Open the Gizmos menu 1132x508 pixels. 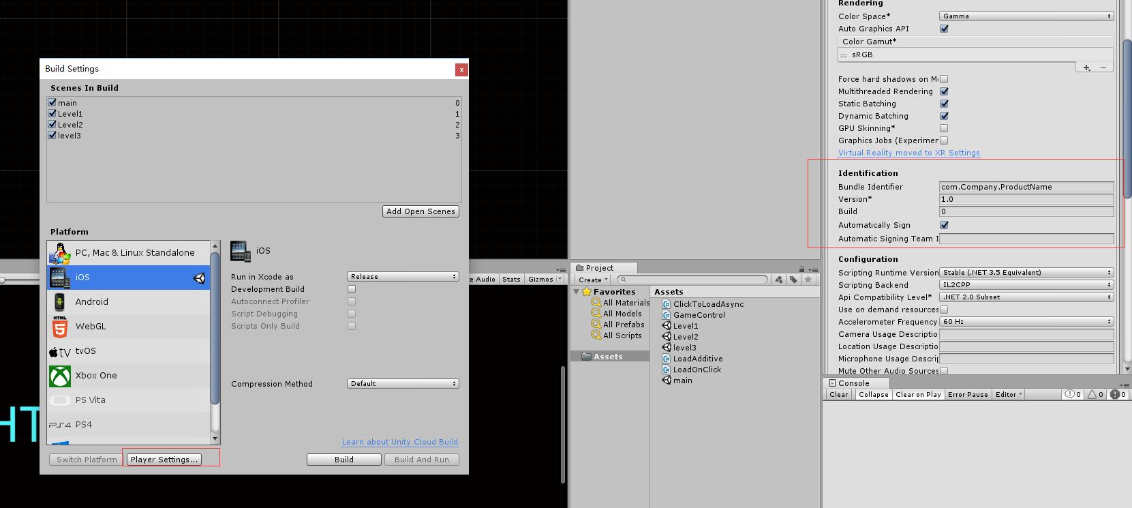click(545, 279)
